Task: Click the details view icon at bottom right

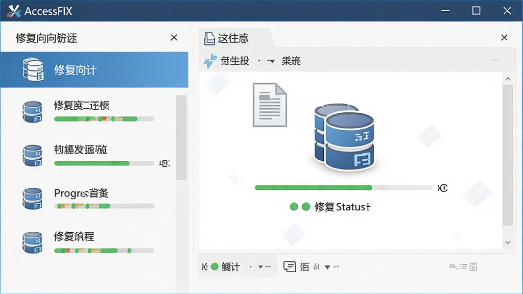Action: 473,266
